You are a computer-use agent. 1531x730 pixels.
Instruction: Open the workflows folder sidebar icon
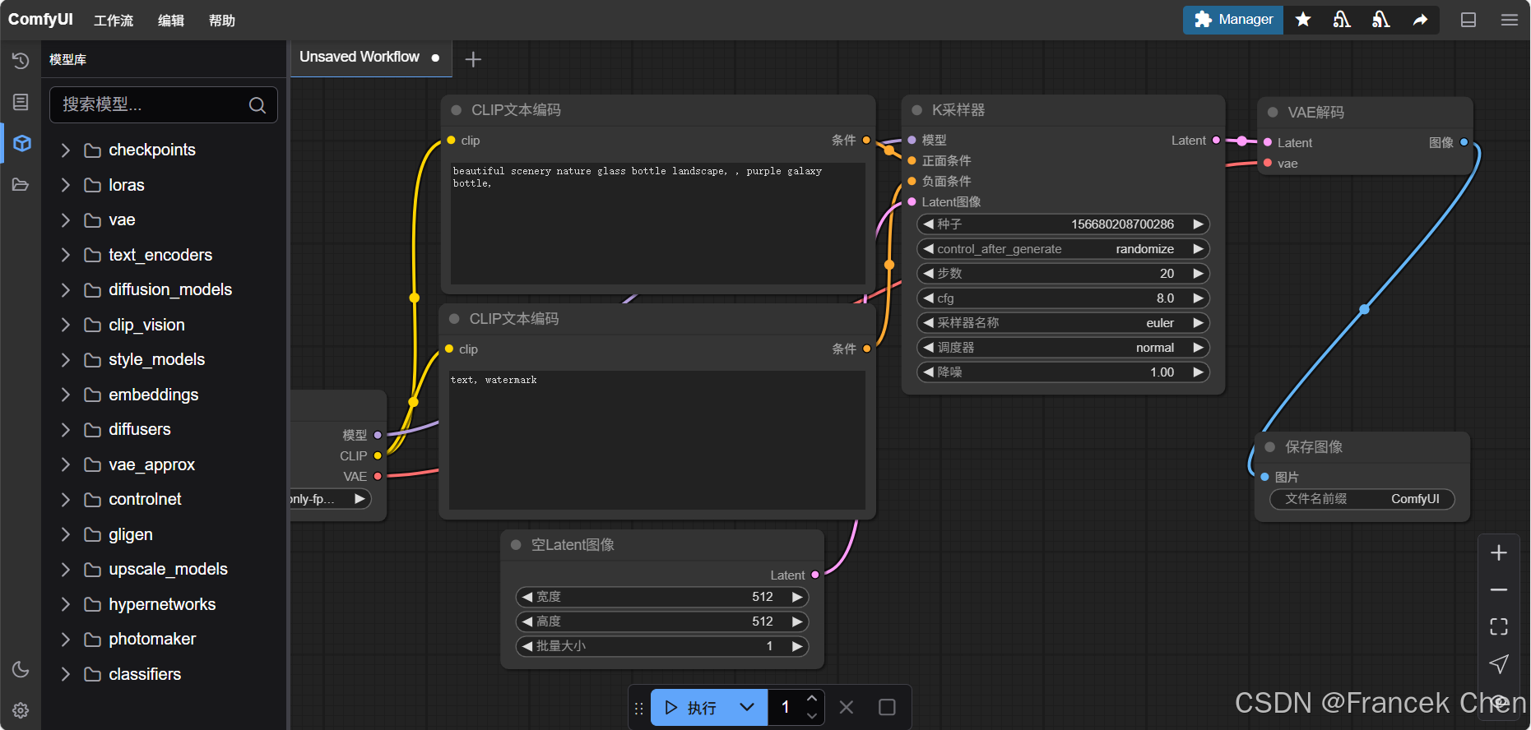(21, 184)
